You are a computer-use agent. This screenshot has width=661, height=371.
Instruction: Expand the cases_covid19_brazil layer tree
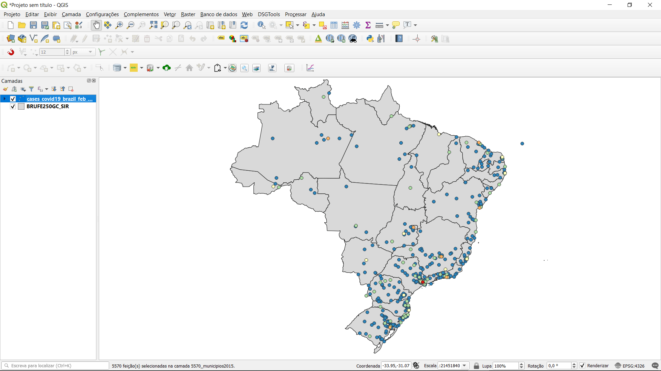(4, 99)
